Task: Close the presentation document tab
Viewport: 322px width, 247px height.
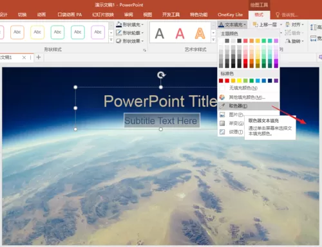Action: (24, 57)
